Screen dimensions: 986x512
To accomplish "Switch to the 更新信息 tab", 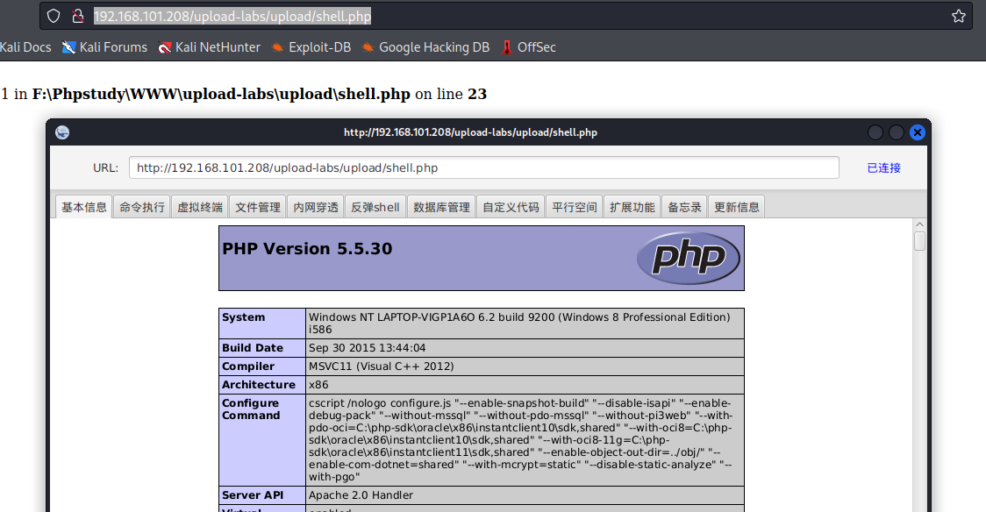I will point(736,207).
